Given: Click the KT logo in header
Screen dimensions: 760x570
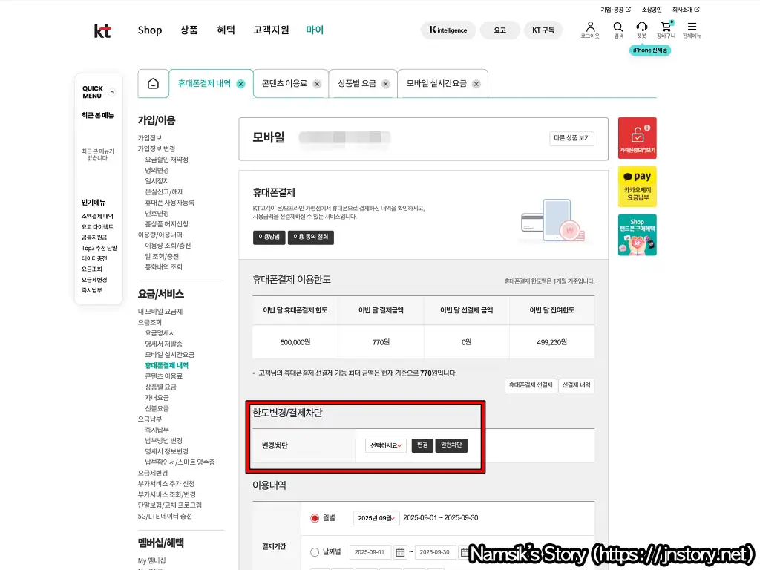Looking at the screenshot, I should click(102, 30).
